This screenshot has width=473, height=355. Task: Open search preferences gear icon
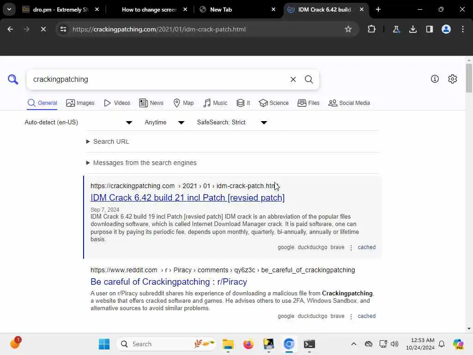(453, 79)
